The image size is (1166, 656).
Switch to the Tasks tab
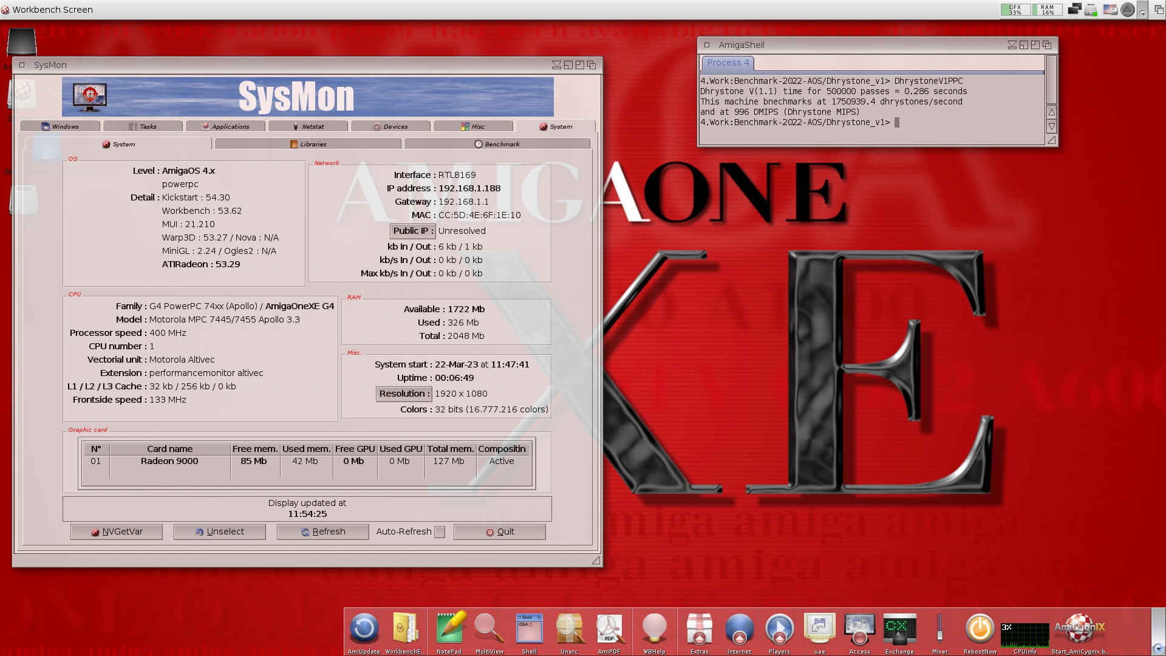click(x=143, y=126)
